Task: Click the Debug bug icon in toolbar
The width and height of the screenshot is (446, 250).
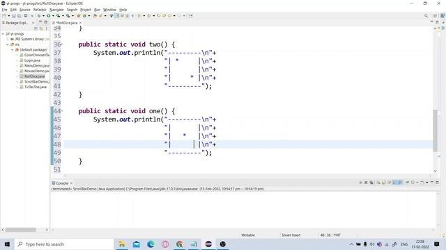Action: (39, 16)
